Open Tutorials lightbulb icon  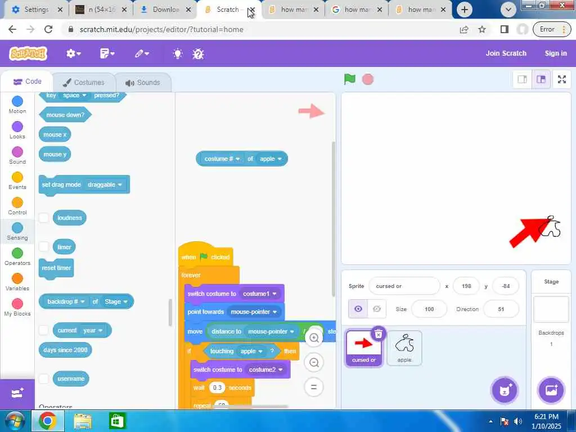coord(178,54)
